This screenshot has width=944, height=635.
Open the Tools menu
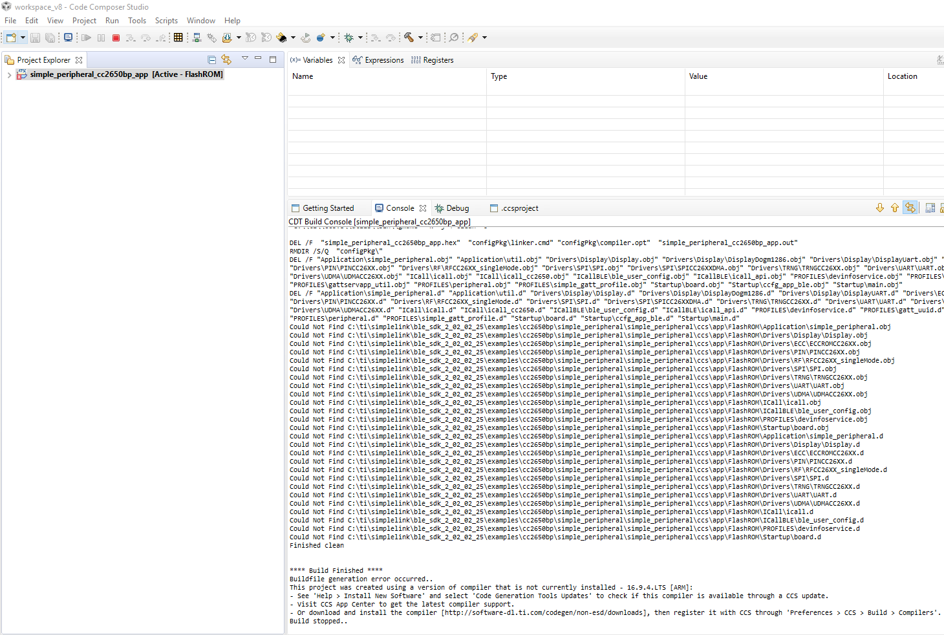(137, 21)
